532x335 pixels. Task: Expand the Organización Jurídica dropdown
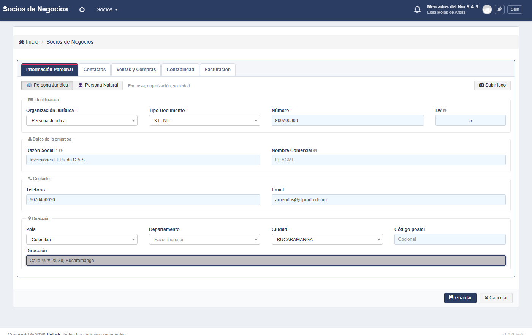click(x=82, y=120)
